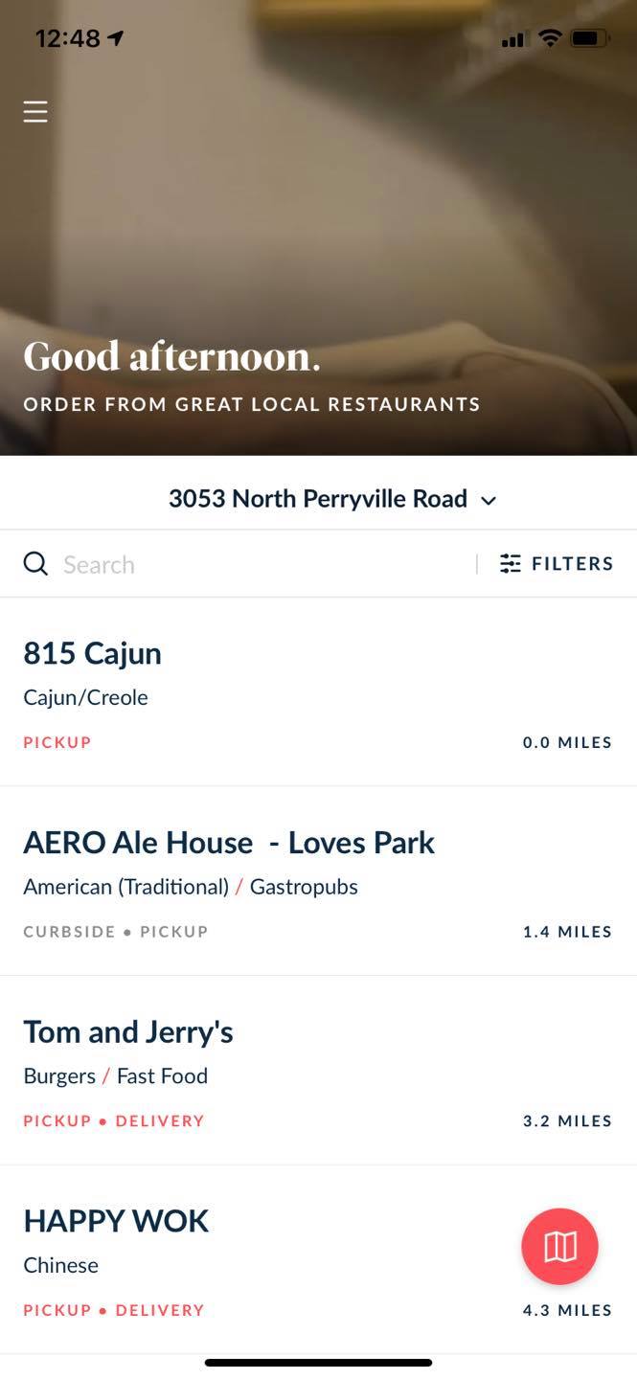Tap the filters slider icon
The width and height of the screenshot is (637, 1379).
(x=511, y=563)
